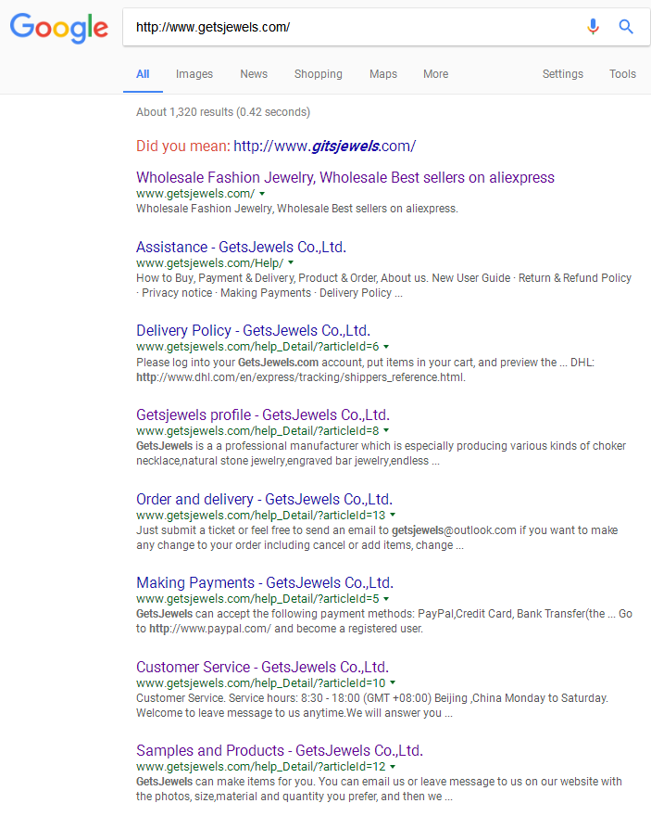Screen dimensions: 651x816
Task: Expand the More search categories menu
Action: [x=435, y=74]
